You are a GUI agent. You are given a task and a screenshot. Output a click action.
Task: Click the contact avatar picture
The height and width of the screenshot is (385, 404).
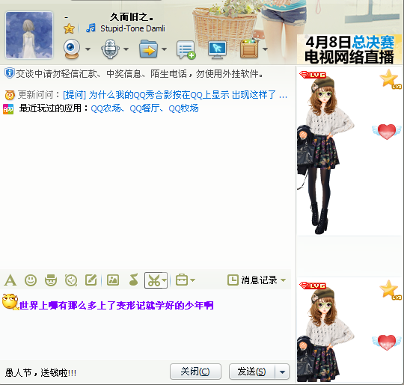pos(29,35)
